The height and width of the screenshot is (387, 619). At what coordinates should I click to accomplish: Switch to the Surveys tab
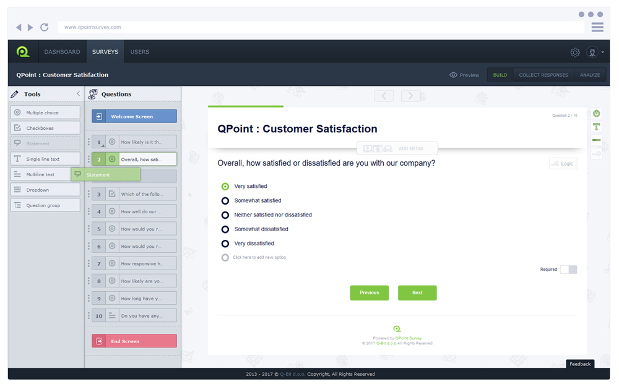tap(105, 52)
